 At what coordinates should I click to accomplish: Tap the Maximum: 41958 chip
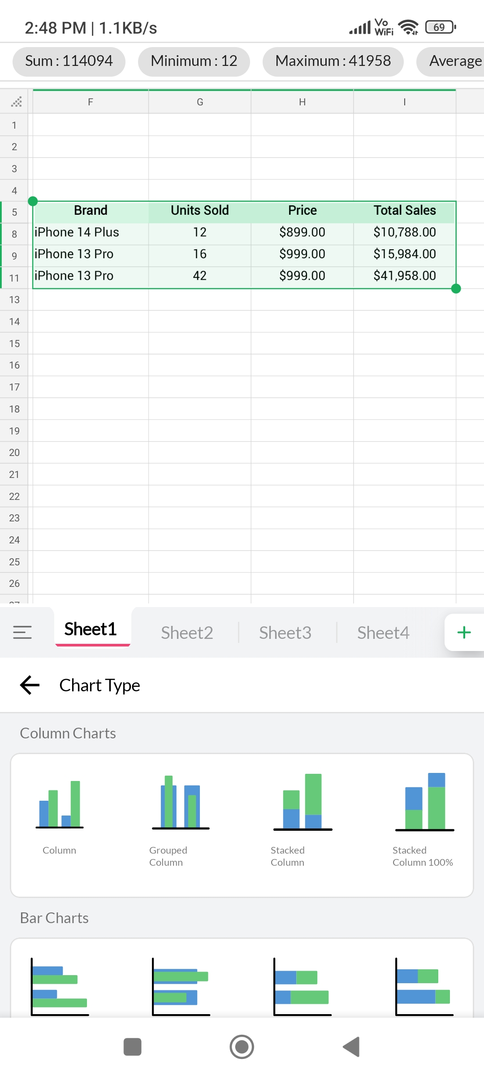333,61
